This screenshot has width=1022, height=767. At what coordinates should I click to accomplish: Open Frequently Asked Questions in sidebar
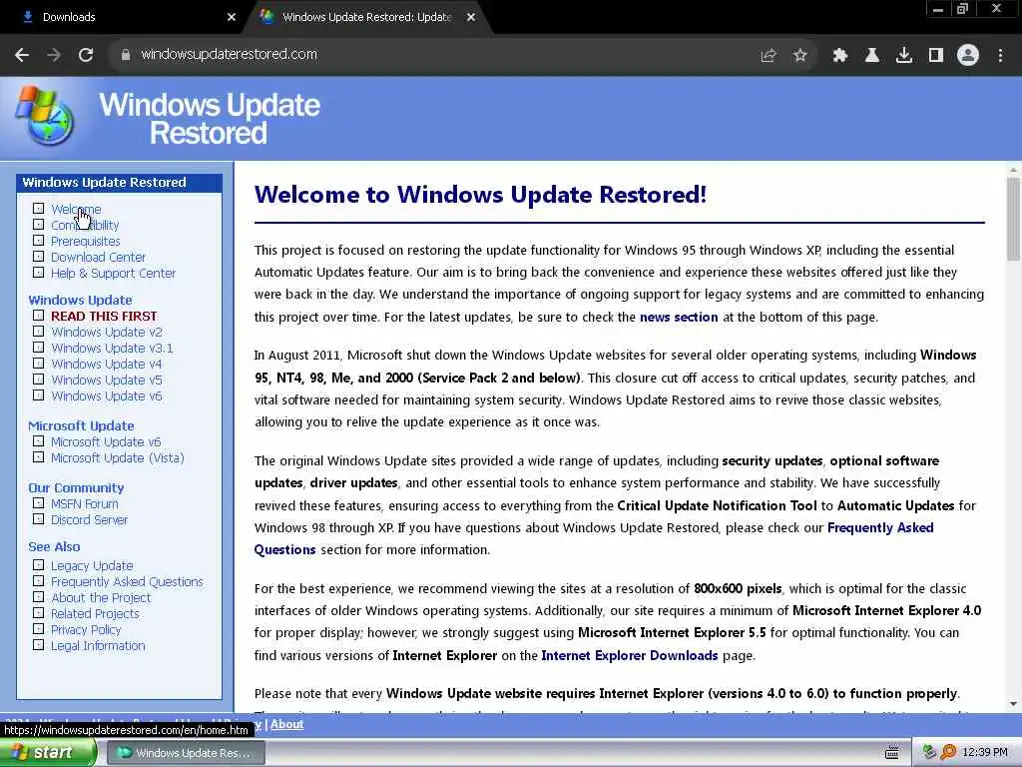127,582
